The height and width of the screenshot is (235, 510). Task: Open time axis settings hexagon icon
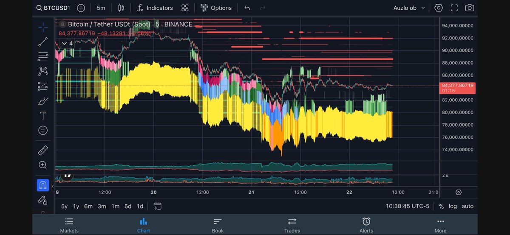pyautogui.click(x=458, y=192)
